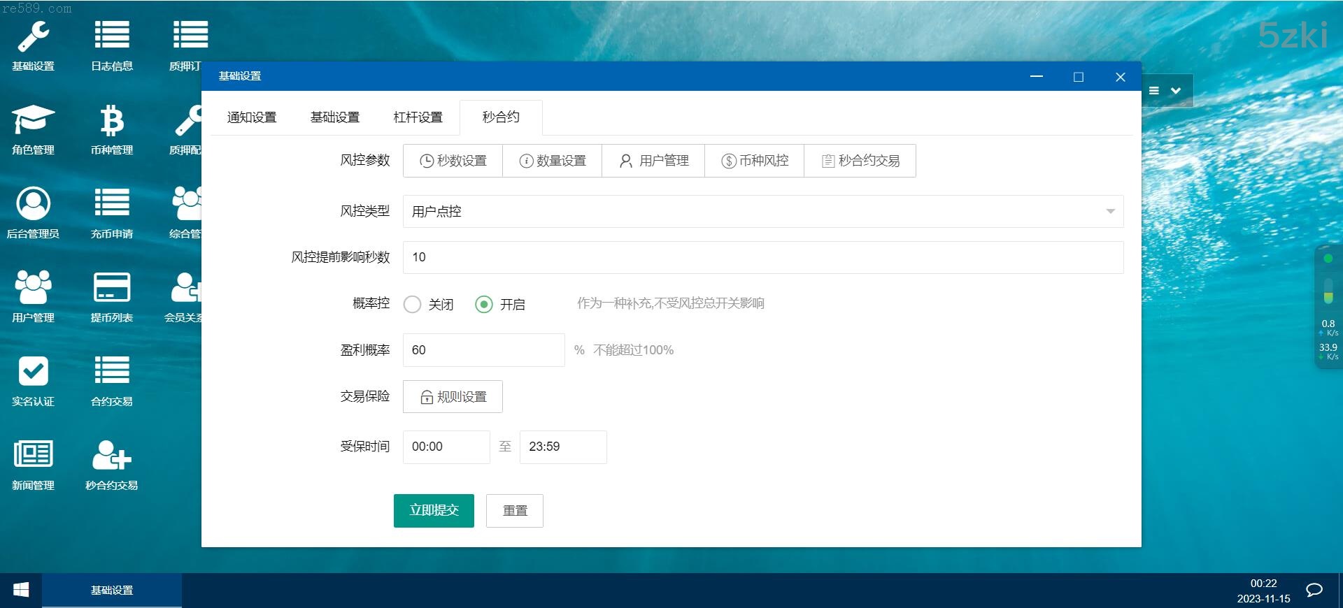Switch to the 通知设置 tab
The height and width of the screenshot is (608, 1343).
(252, 117)
